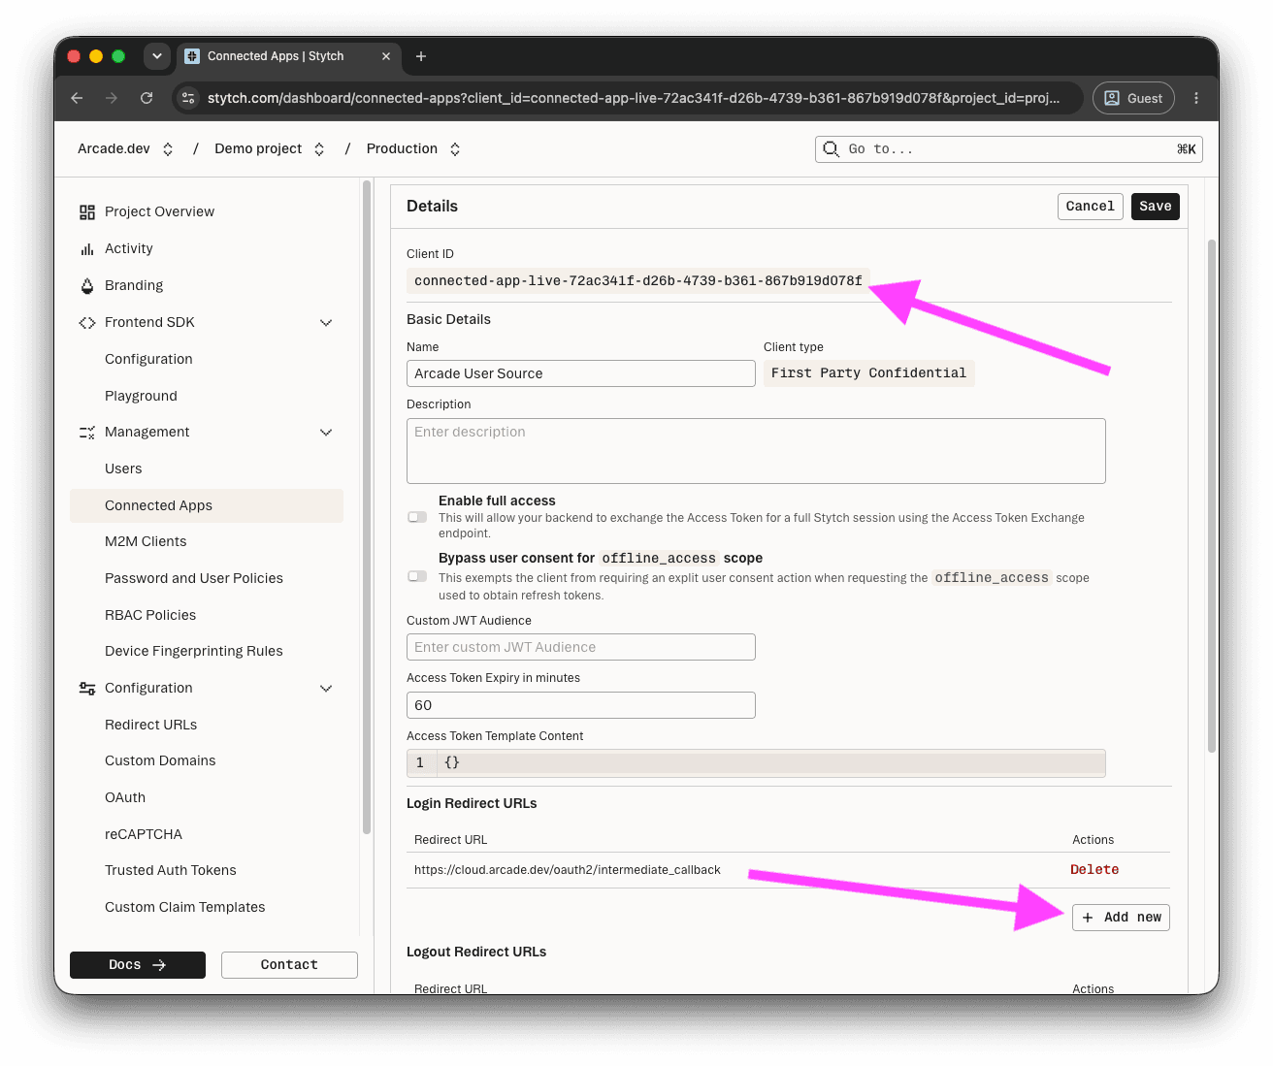Screen dimensions: 1273x1066
Task: Collapse the Frontend SDK section chevron
Action: (326, 323)
